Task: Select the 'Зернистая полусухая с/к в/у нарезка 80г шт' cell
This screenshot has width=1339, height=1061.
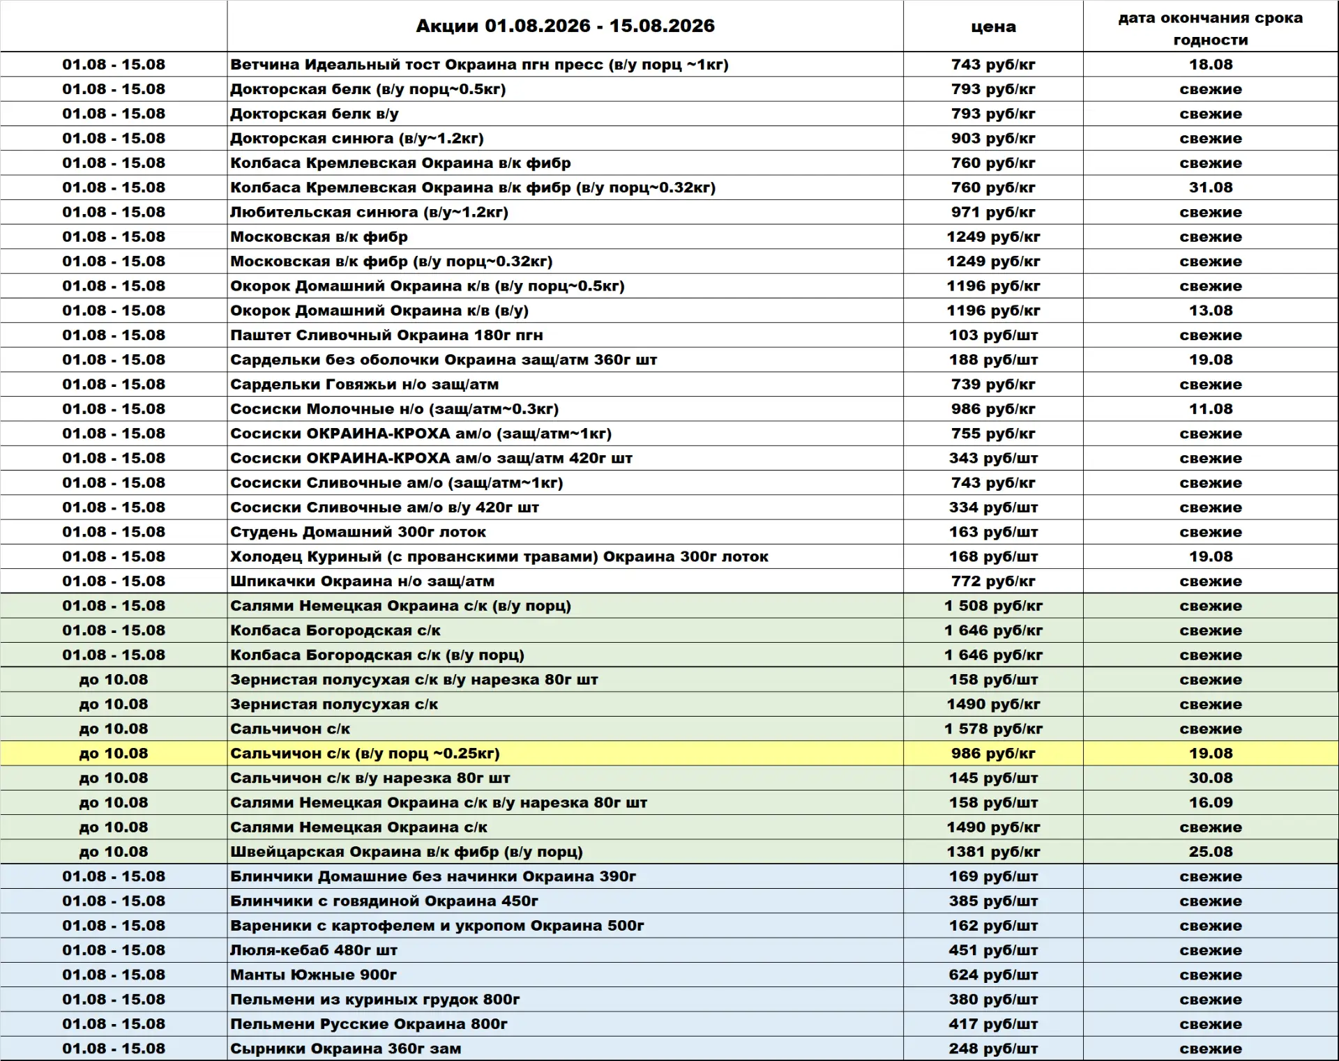Action: click(x=565, y=680)
